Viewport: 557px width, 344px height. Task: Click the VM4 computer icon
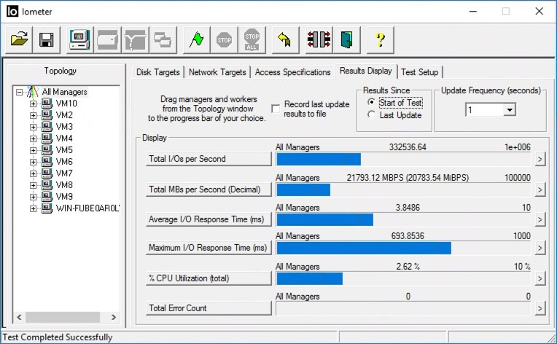47,138
